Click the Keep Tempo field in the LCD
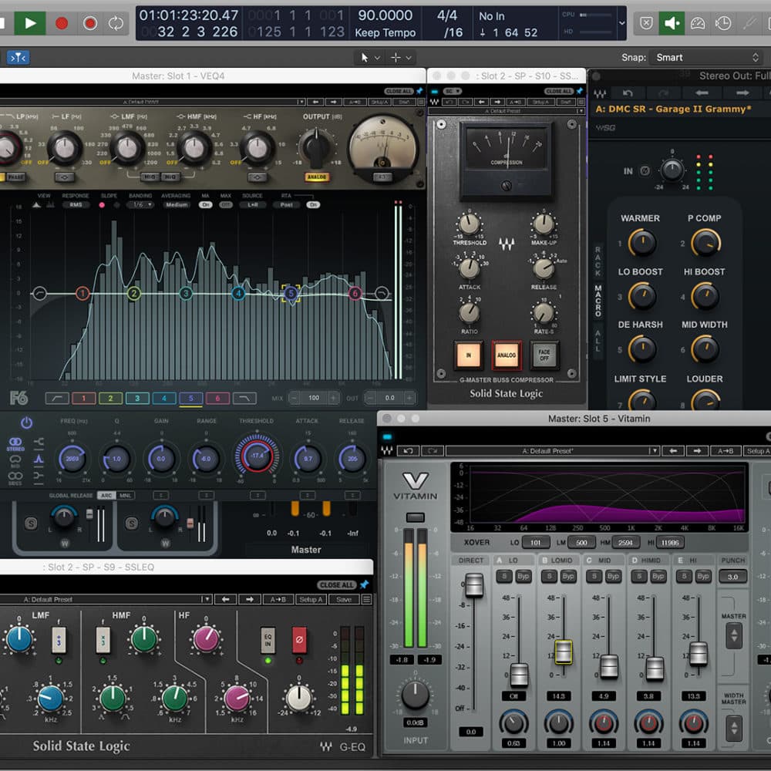This screenshot has height=771, width=771. coord(385,32)
